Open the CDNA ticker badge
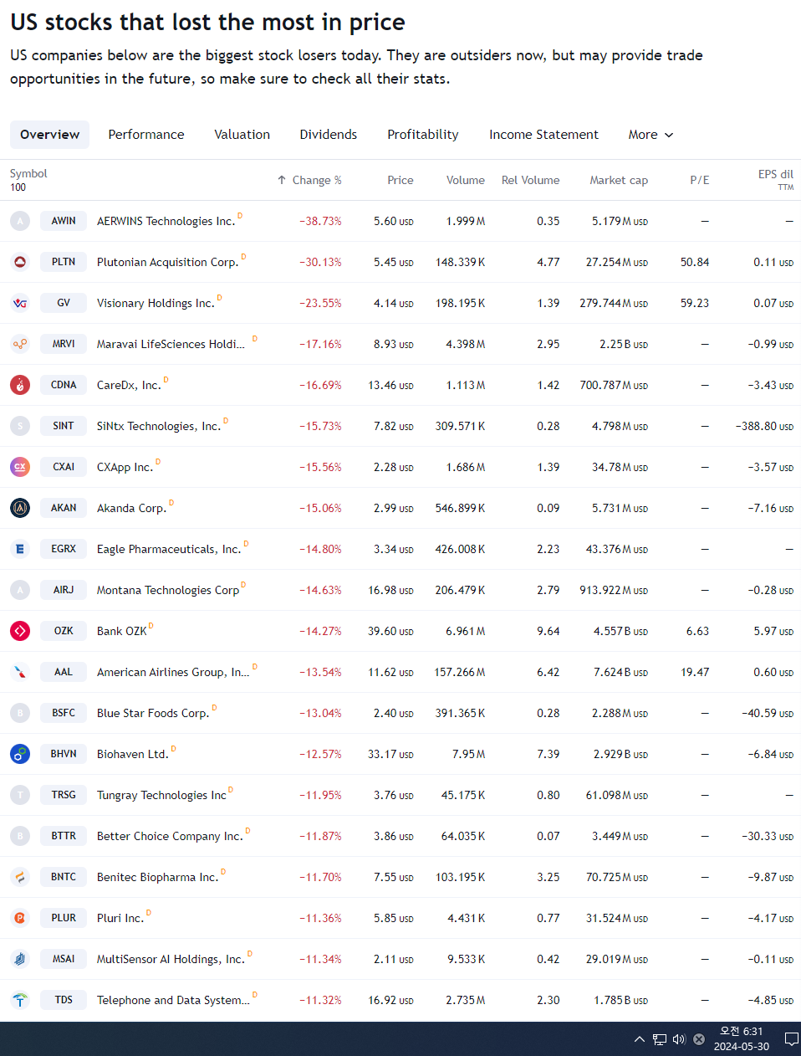This screenshot has width=801, height=1056. pyautogui.click(x=64, y=385)
